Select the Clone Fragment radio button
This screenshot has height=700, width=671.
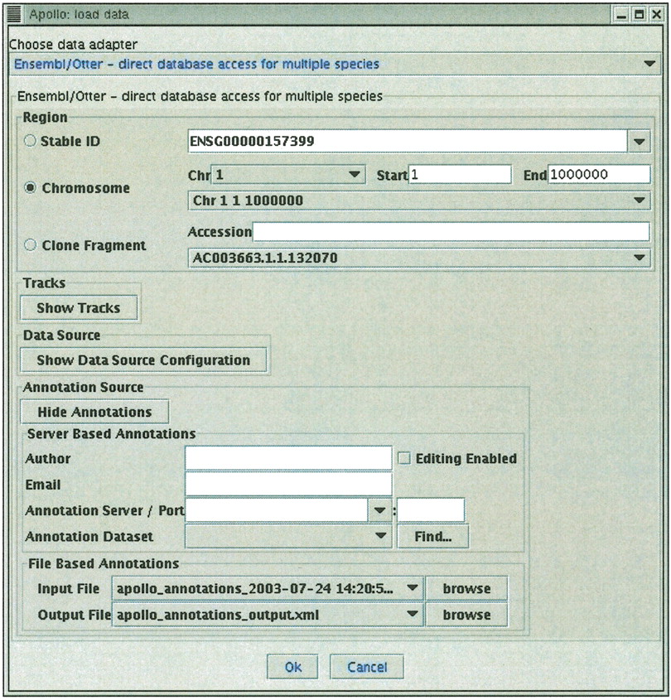click(x=31, y=245)
